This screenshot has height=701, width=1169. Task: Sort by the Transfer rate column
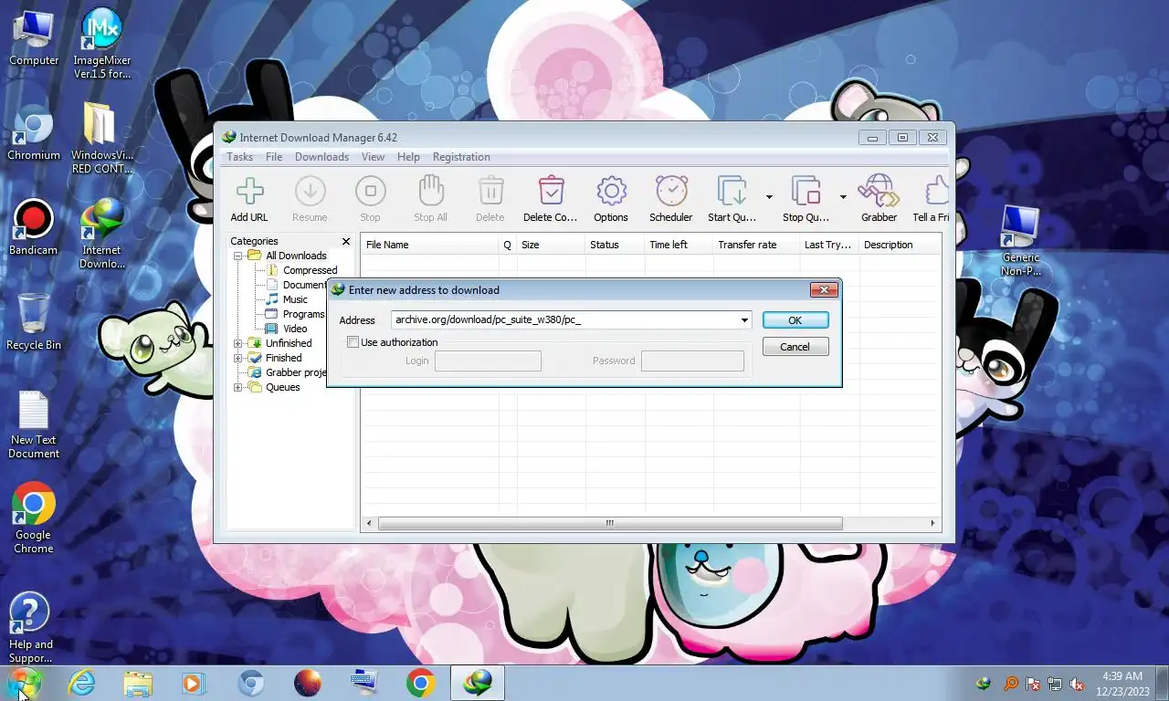point(756,245)
